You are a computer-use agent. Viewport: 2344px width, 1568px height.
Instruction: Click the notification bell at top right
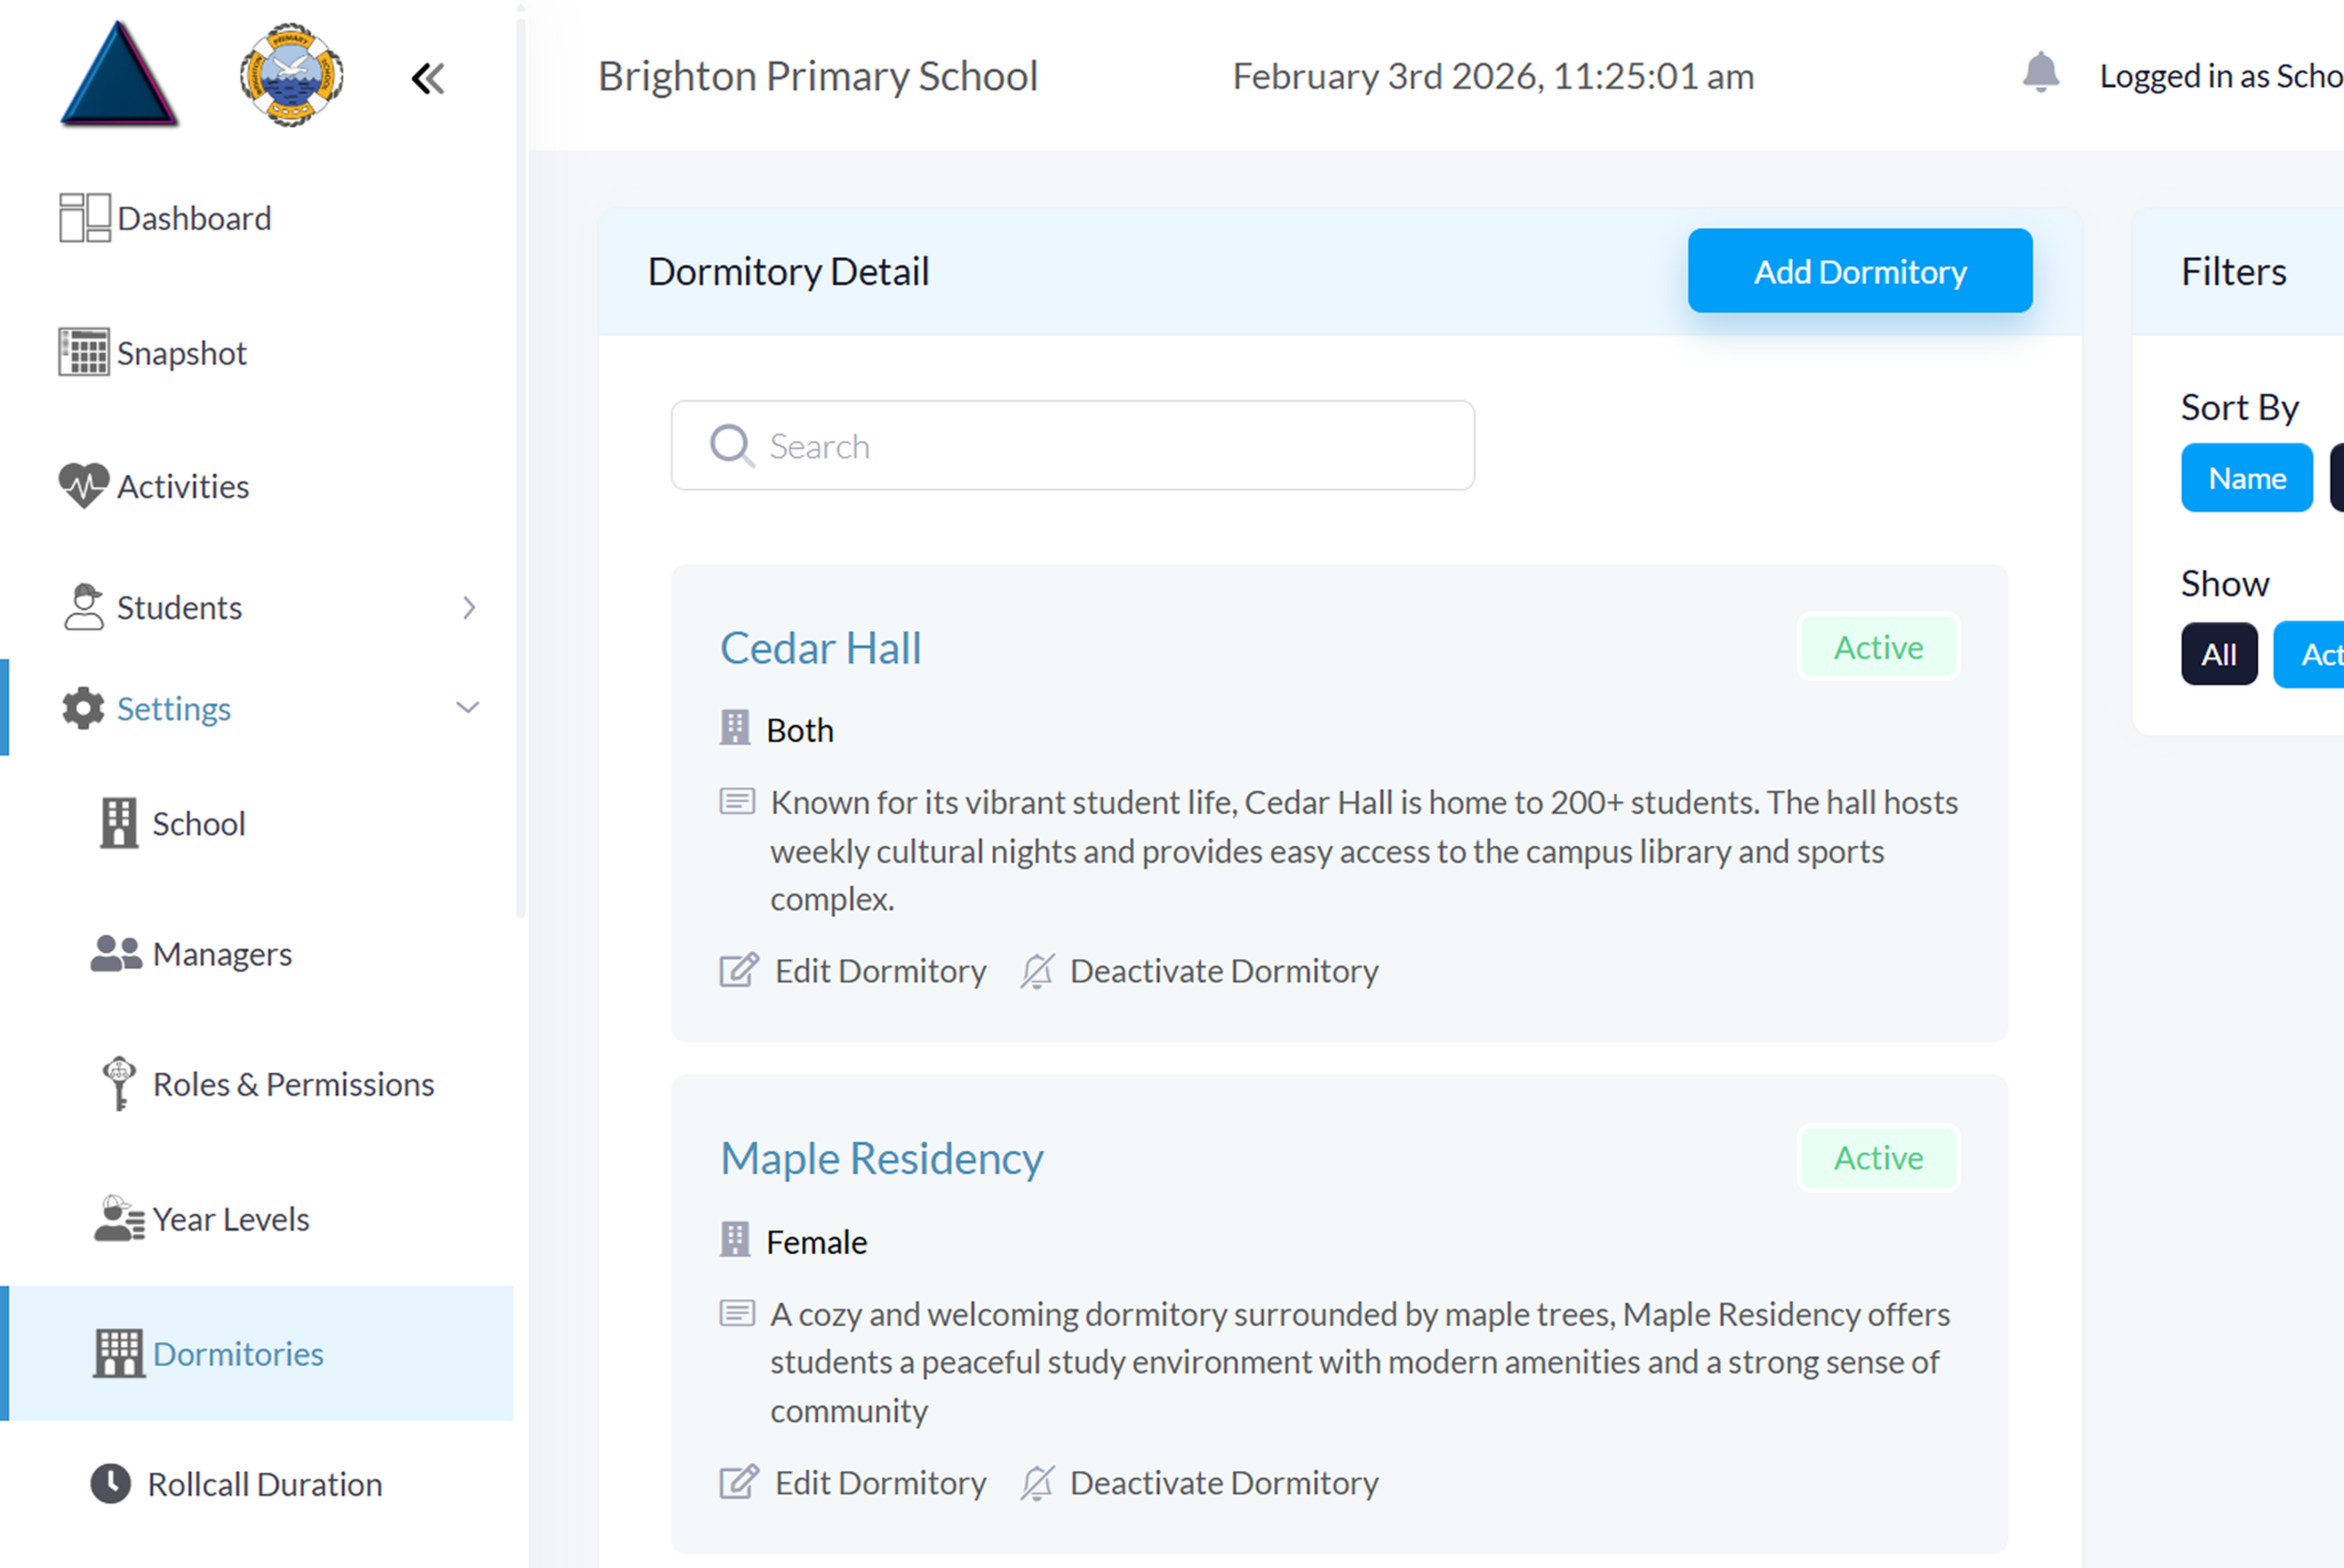coord(2041,73)
